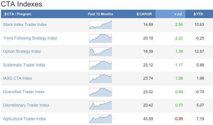Select the YTD value 0.88
Viewport: 213px width, 125px height.
[x=200, y=65]
